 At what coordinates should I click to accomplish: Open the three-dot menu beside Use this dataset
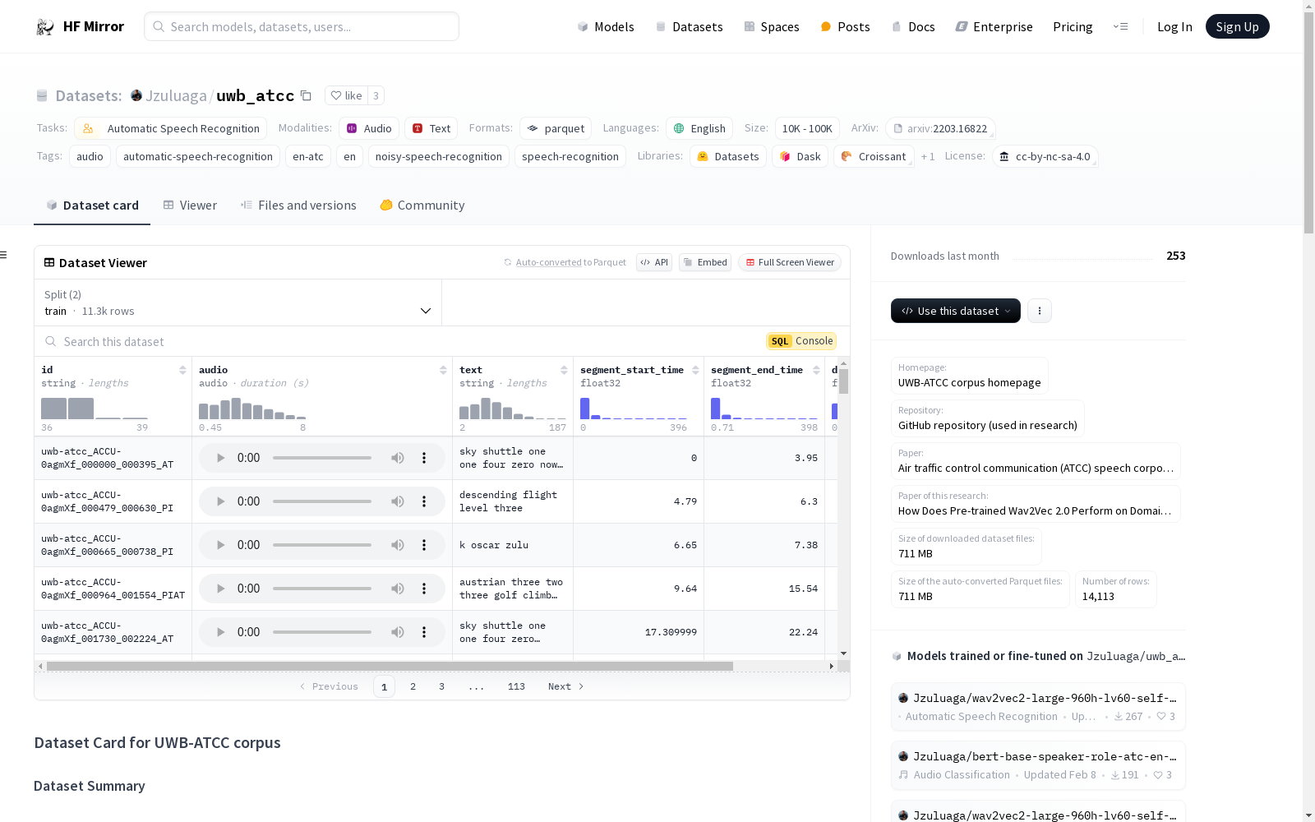coord(1039,311)
